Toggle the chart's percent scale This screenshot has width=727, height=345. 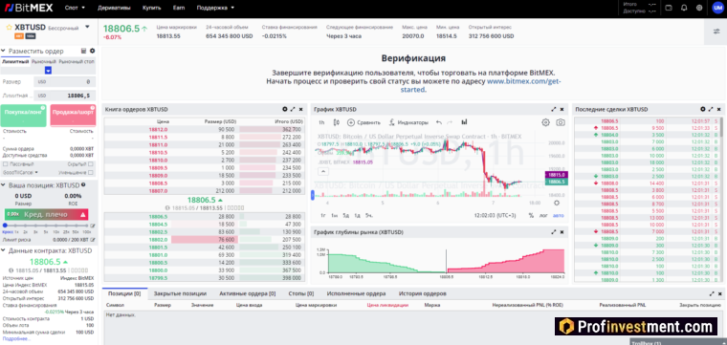coord(531,215)
